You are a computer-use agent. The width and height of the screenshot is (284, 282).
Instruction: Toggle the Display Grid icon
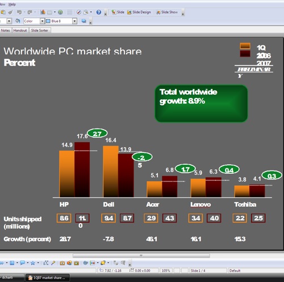pyautogui.click(x=69, y=12)
